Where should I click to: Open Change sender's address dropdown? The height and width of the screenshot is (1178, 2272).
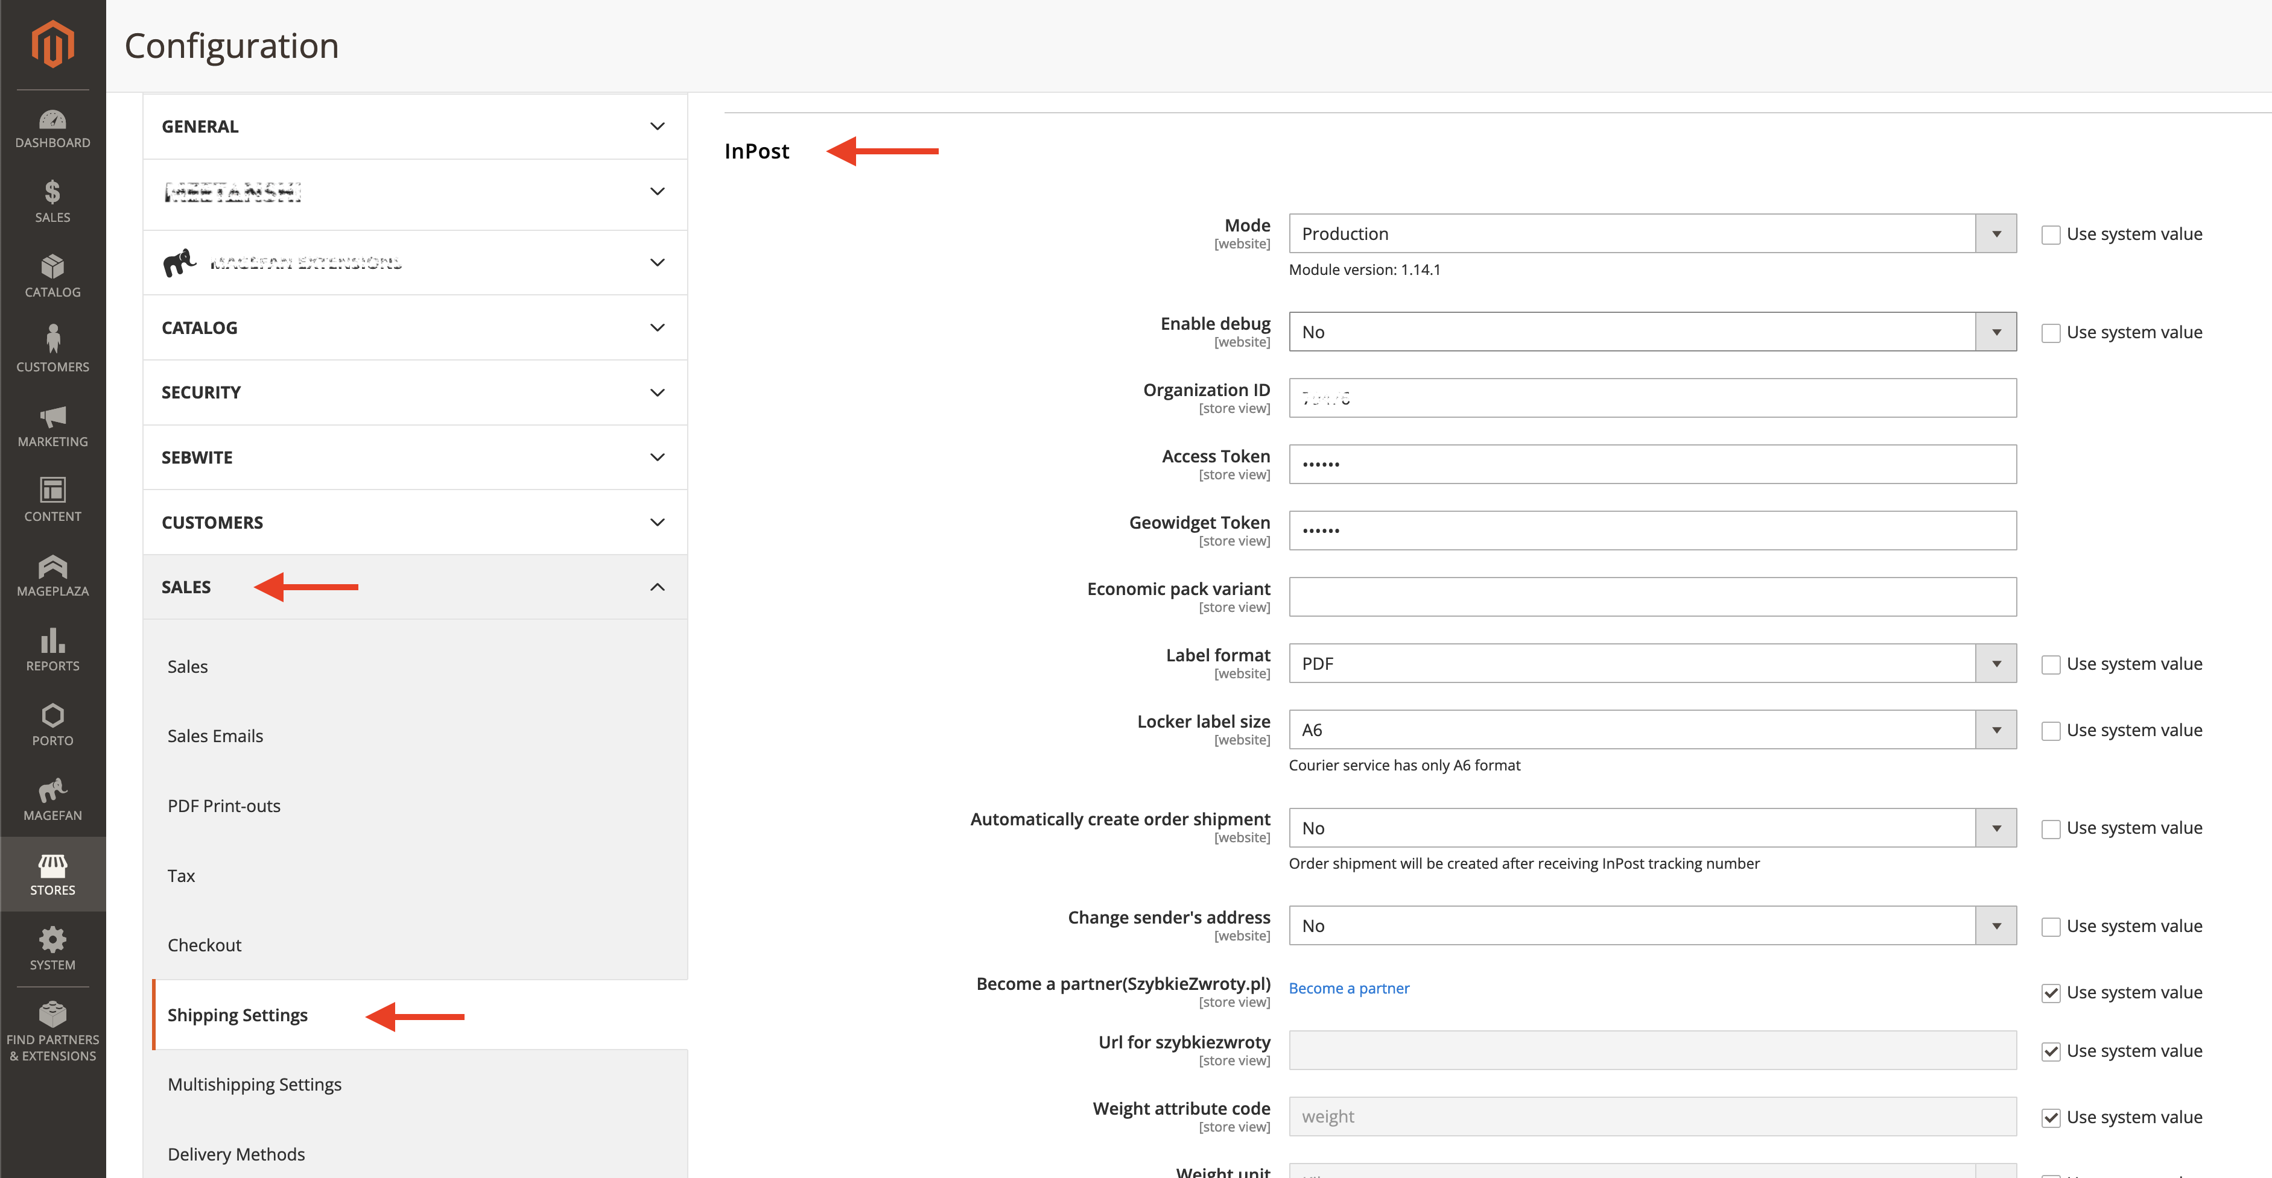[x=1652, y=926]
